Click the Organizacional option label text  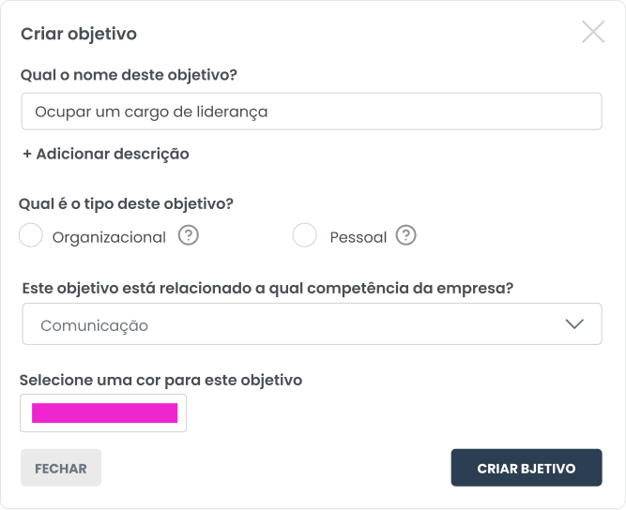tap(109, 237)
